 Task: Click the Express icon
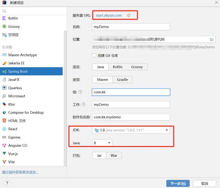pos(4,137)
